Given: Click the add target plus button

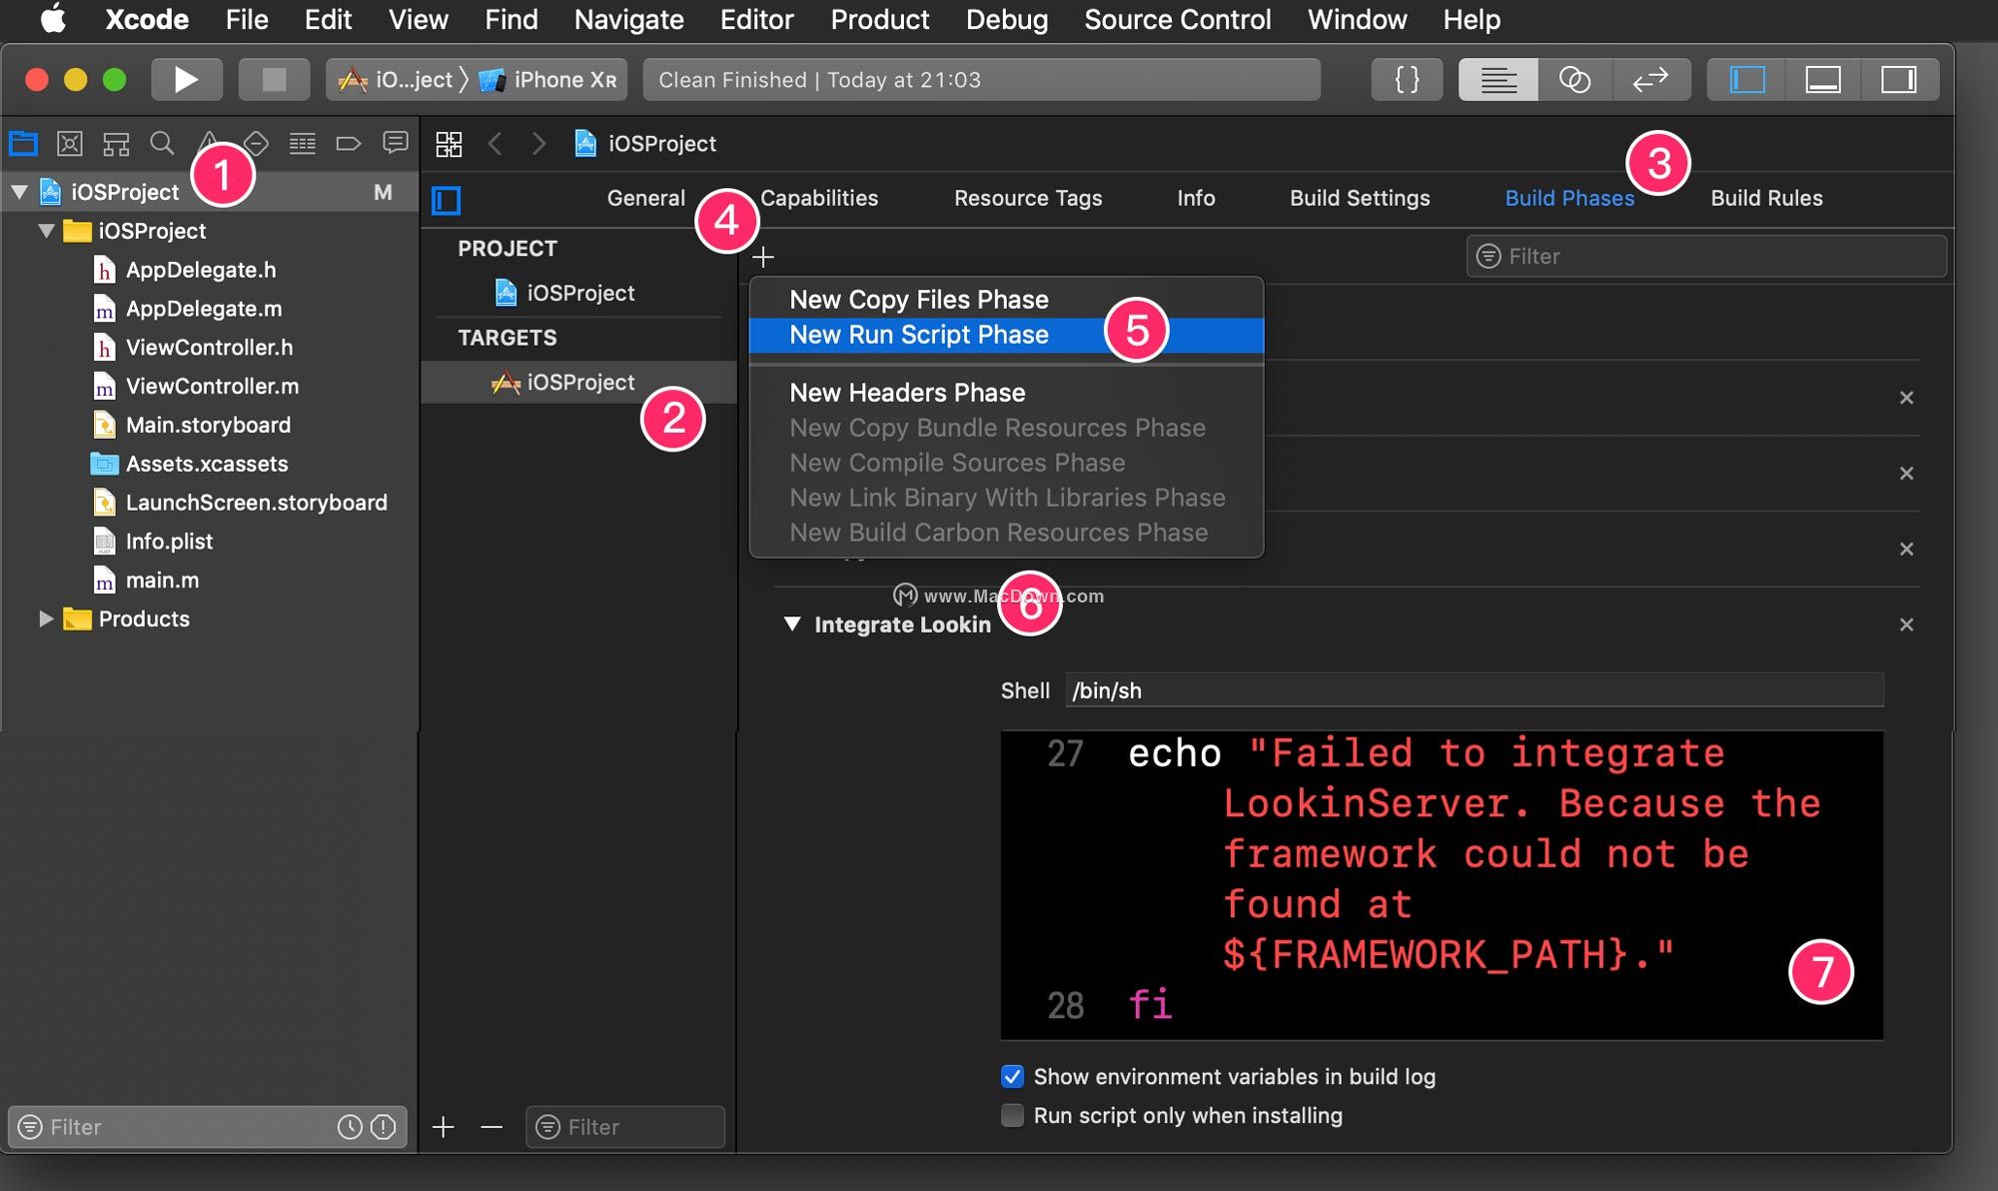Looking at the screenshot, I should [x=443, y=1127].
